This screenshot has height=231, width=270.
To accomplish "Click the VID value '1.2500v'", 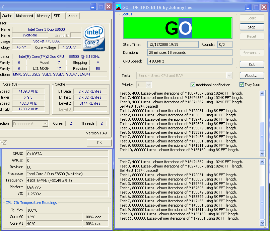I will point(67,194).
